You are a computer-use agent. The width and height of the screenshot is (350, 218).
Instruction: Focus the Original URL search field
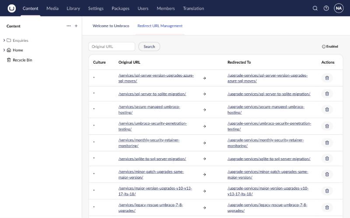coord(112,47)
